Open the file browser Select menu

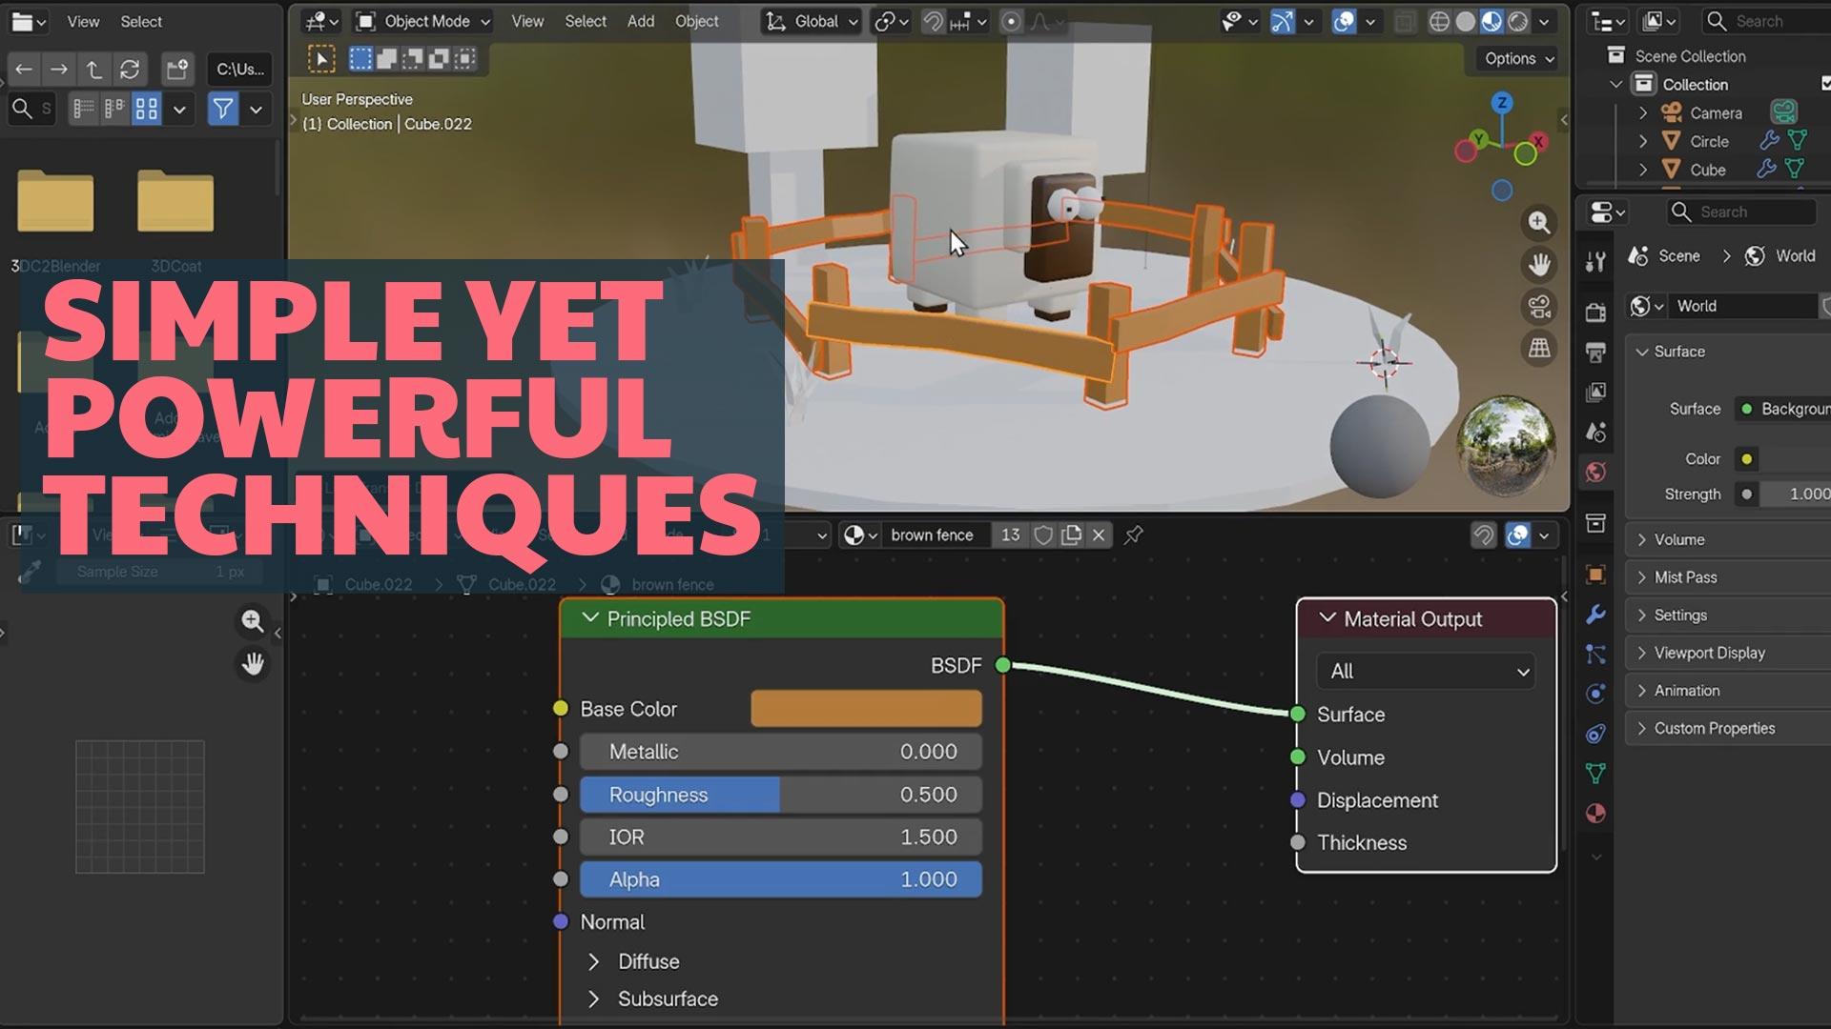141,21
